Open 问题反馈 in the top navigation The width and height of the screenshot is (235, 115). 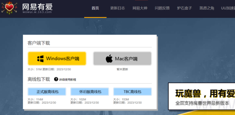click(x=162, y=8)
